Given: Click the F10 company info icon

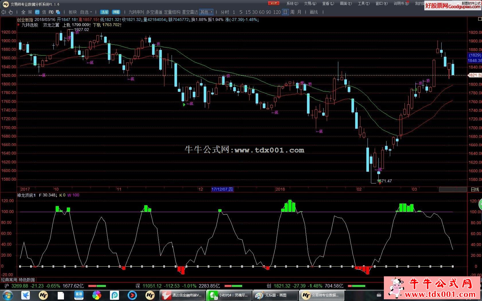Looking at the screenshot, I should 51,12.
